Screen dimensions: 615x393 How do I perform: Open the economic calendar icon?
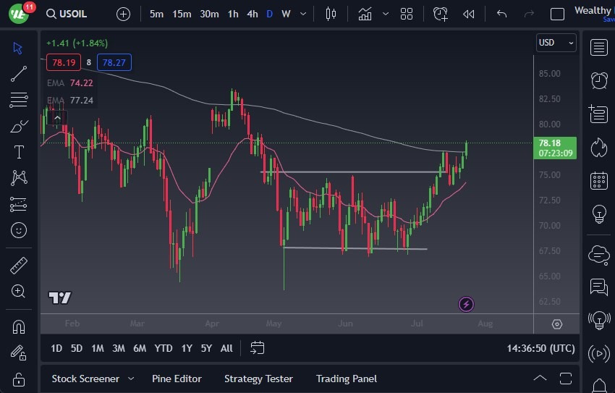pyautogui.click(x=598, y=180)
